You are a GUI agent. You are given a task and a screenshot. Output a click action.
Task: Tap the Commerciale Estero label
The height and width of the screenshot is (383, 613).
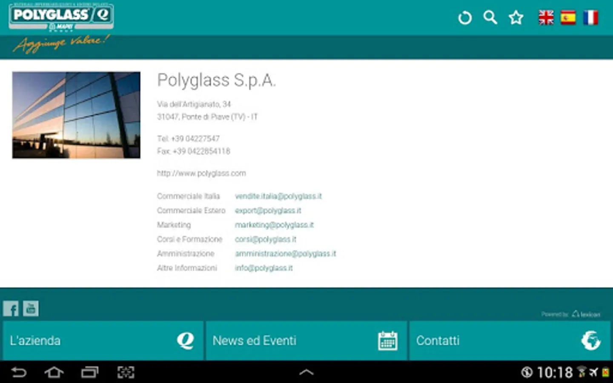coord(191,211)
